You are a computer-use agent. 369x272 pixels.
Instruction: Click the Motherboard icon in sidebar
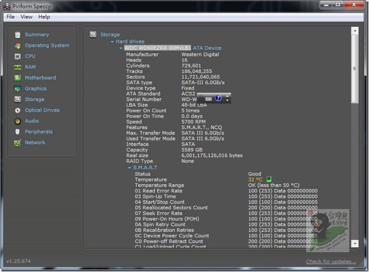tap(17, 78)
